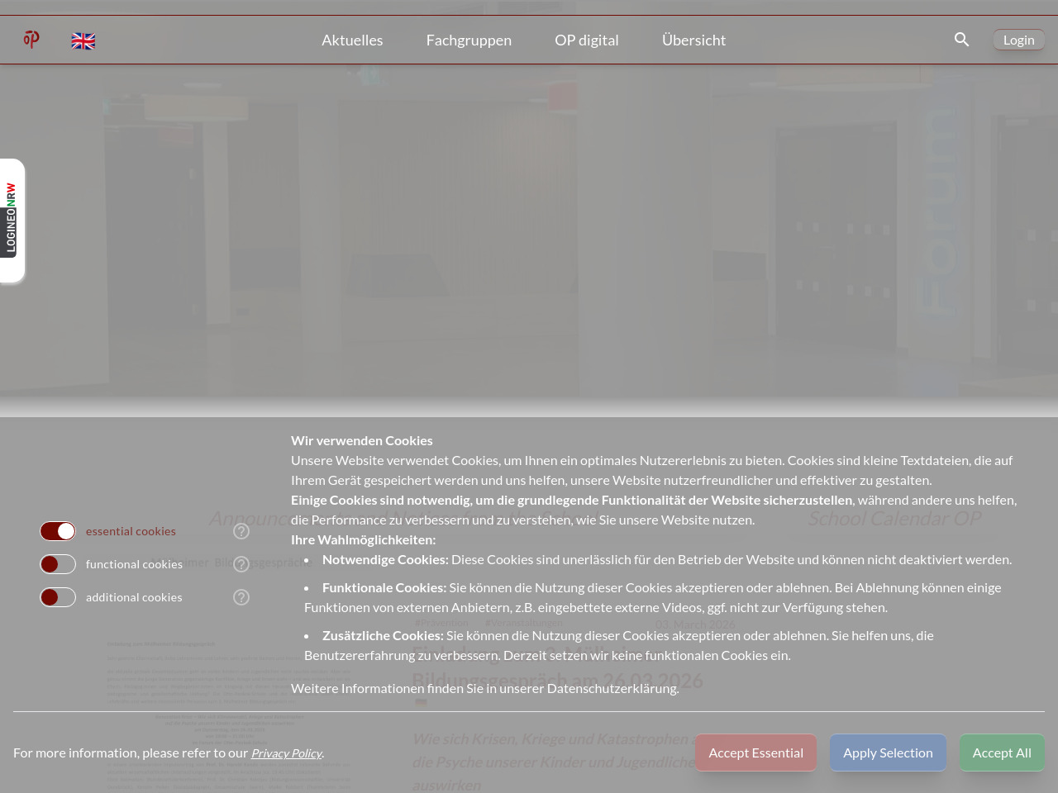Expand the Fachgruppen menu
The width and height of the screenshot is (1058, 793).
[469, 40]
